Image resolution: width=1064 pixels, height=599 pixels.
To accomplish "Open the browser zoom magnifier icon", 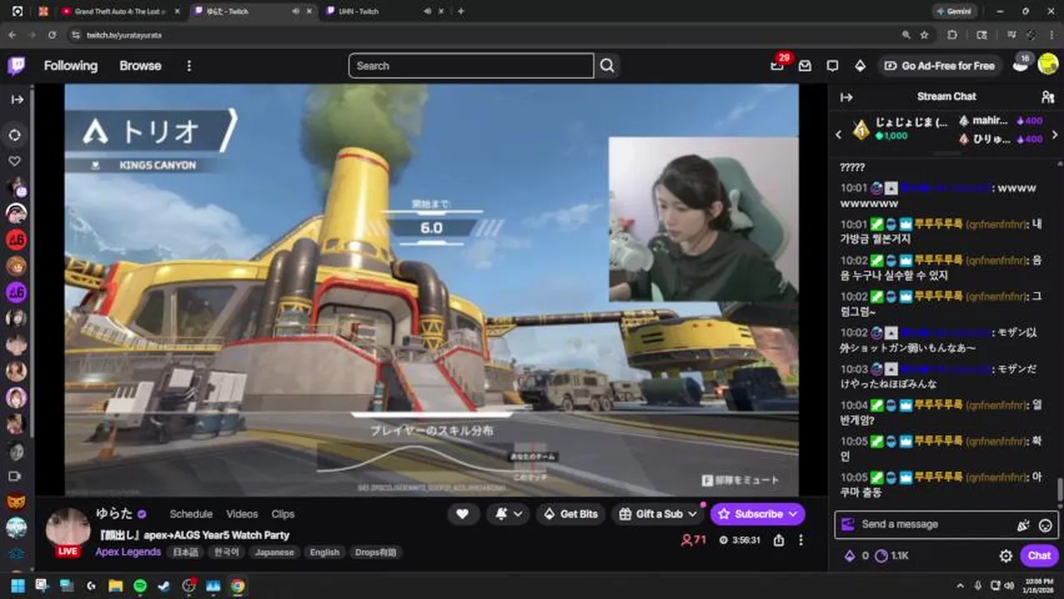I will pyautogui.click(x=906, y=35).
